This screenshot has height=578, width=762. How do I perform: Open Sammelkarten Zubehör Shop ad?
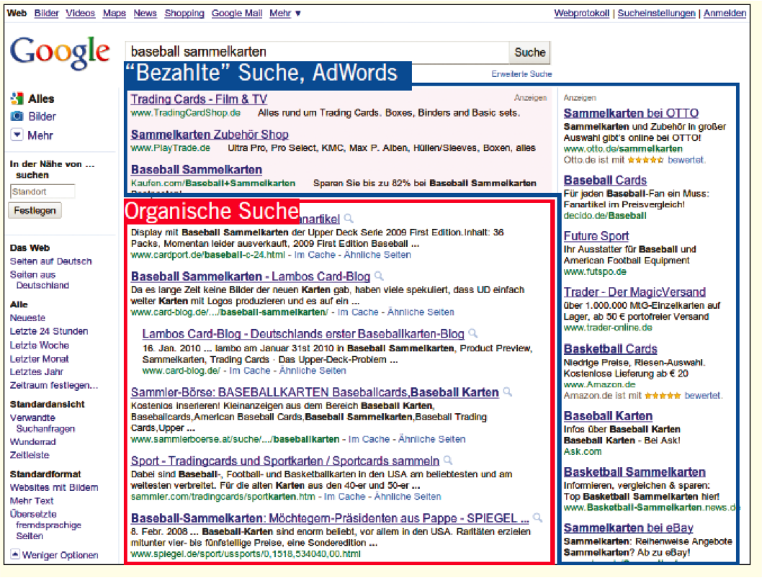210,135
